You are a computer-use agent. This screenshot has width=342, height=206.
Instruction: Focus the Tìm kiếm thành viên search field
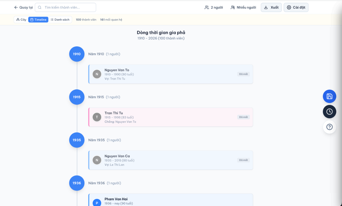click(x=65, y=7)
